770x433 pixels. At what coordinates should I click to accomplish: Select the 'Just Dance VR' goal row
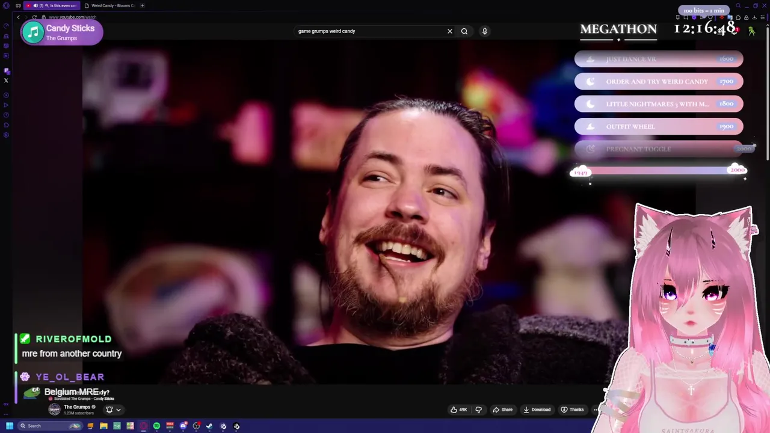tap(659, 59)
